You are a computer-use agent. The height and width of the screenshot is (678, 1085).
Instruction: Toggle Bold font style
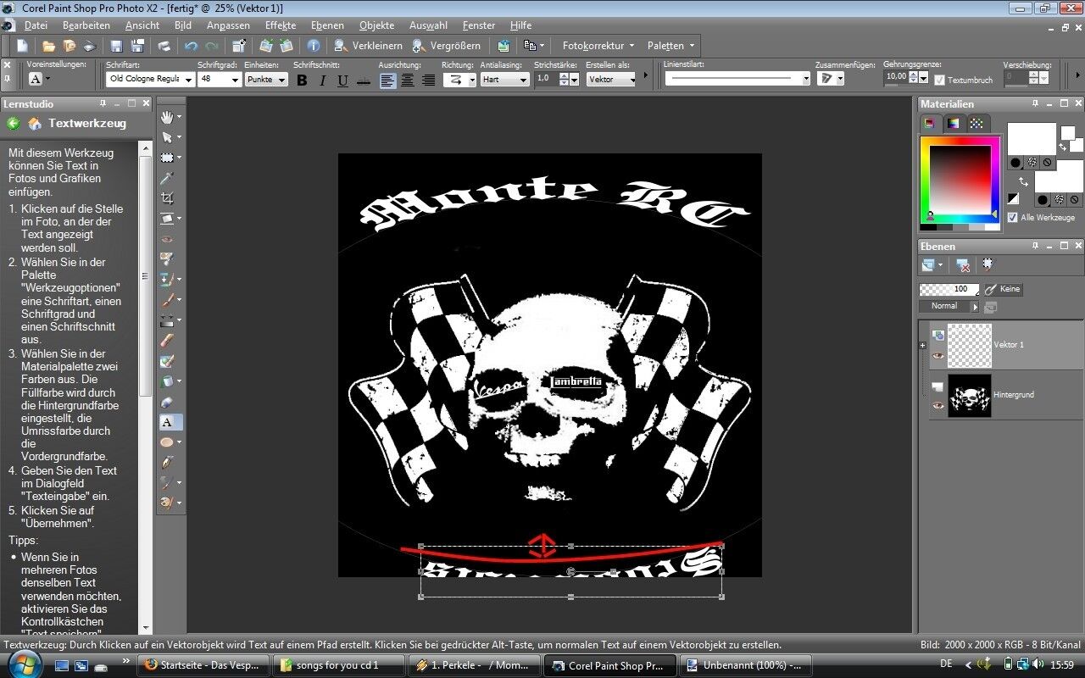pyautogui.click(x=302, y=81)
